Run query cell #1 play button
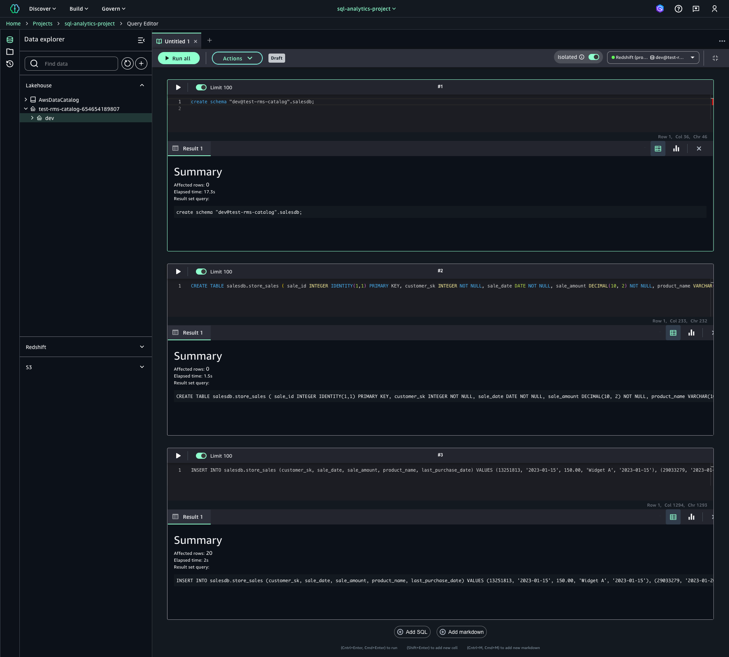The image size is (729, 657). pos(178,87)
